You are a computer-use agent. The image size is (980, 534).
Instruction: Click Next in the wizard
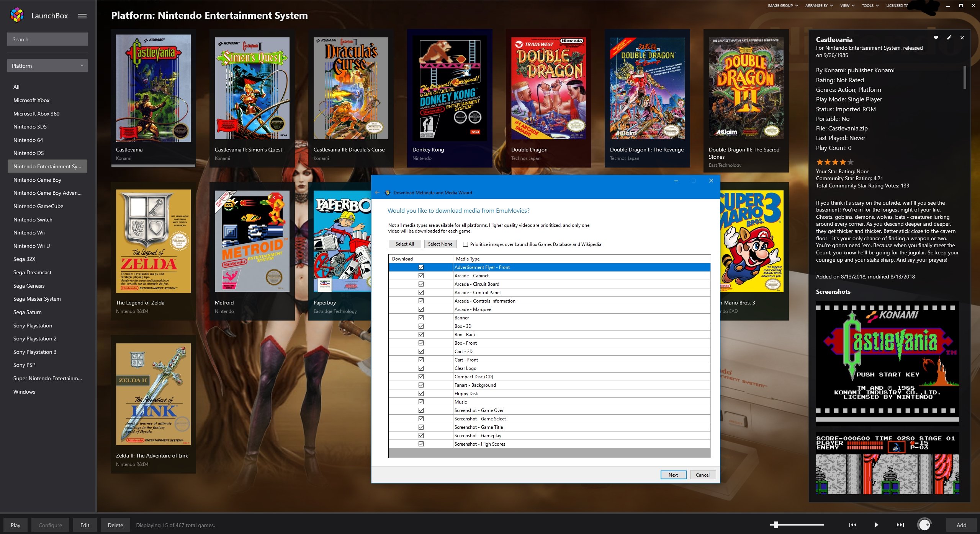(673, 475)
